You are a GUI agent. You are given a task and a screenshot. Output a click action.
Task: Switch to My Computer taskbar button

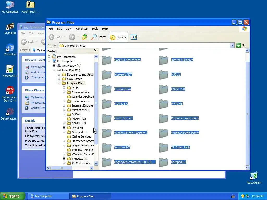[x=48, y=196]
